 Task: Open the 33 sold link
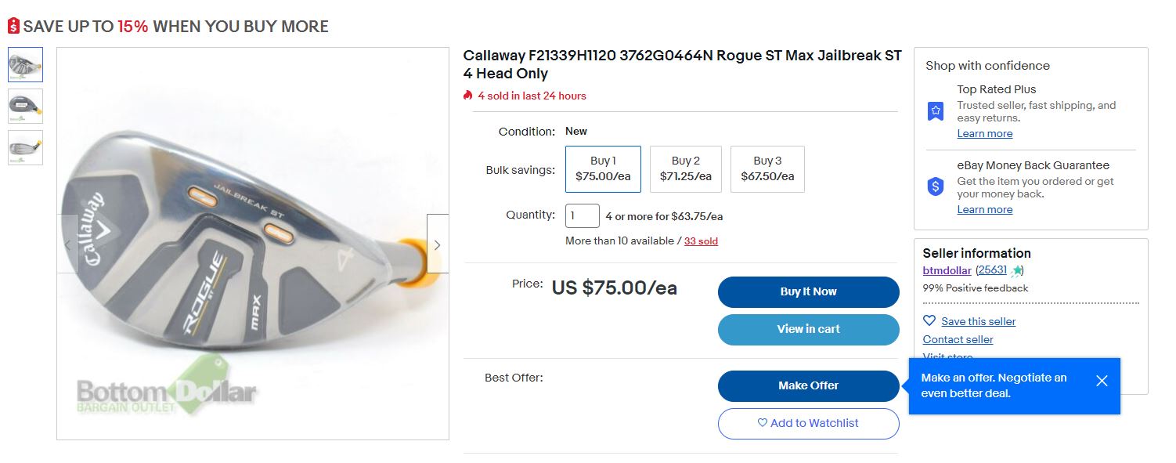(701, 241)
